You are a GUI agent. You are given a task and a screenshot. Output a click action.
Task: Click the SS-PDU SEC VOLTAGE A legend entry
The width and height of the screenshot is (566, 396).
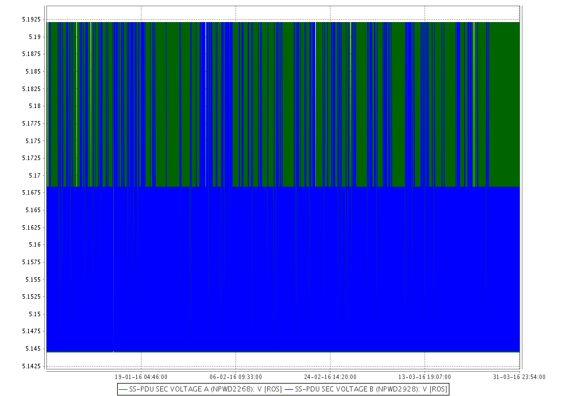point(200,389)
